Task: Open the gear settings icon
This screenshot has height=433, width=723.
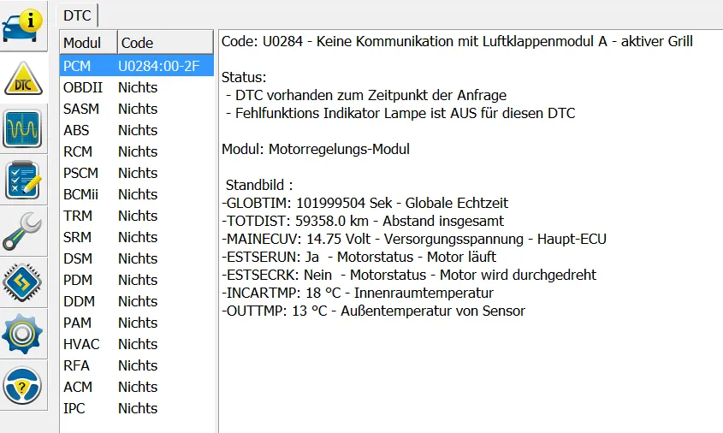Action: pos(23,333)
